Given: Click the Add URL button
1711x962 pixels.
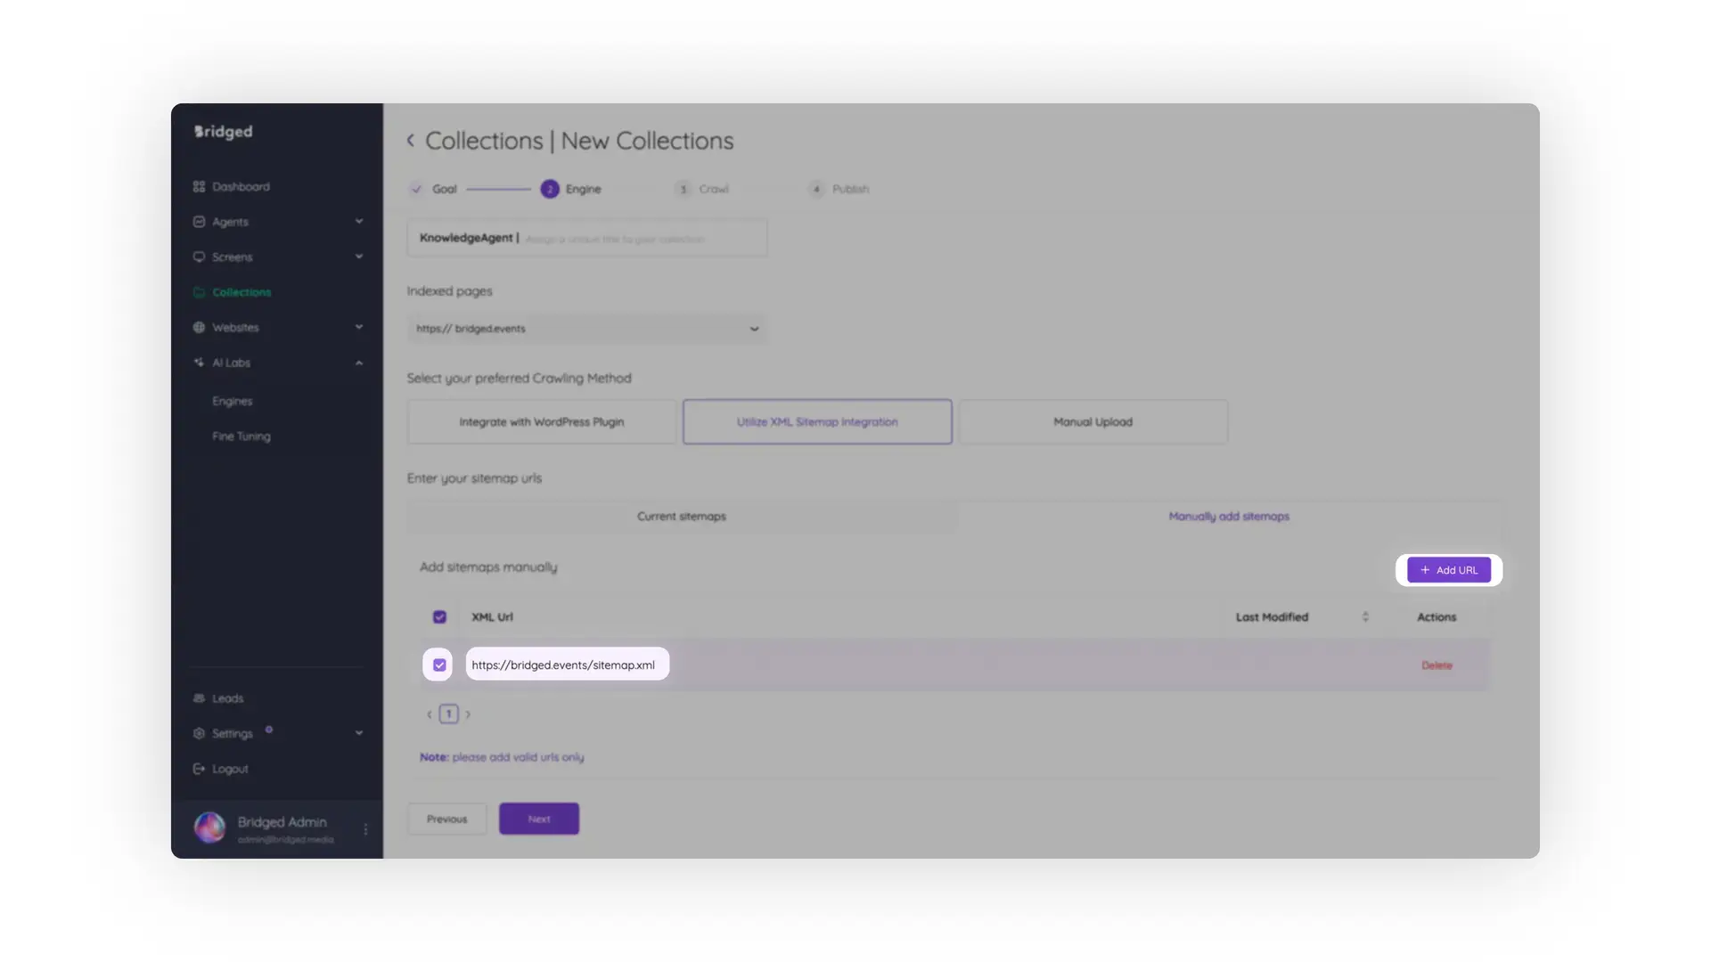Looking at the screenshot, I should click(x=1448, y=570).
